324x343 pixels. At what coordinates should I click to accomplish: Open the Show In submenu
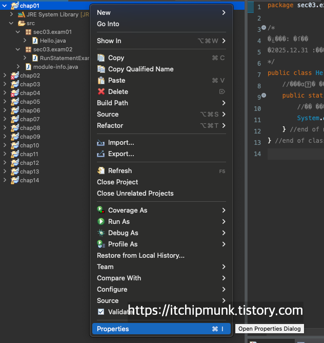pos(161,41)
